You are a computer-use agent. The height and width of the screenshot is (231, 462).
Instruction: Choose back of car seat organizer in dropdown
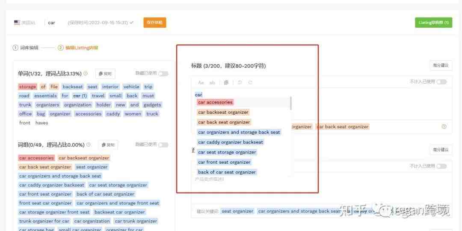(x=227, y=172)
